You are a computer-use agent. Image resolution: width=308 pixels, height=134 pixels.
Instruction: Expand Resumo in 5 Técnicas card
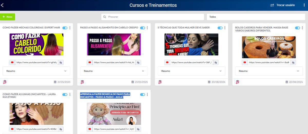[x=191, y=71]
